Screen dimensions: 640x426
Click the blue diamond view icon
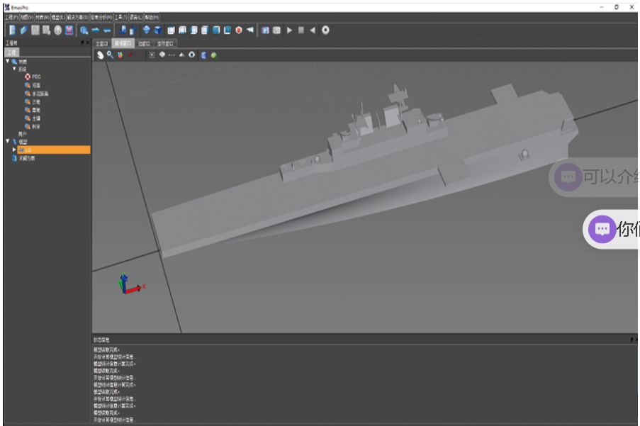(147, 30)
